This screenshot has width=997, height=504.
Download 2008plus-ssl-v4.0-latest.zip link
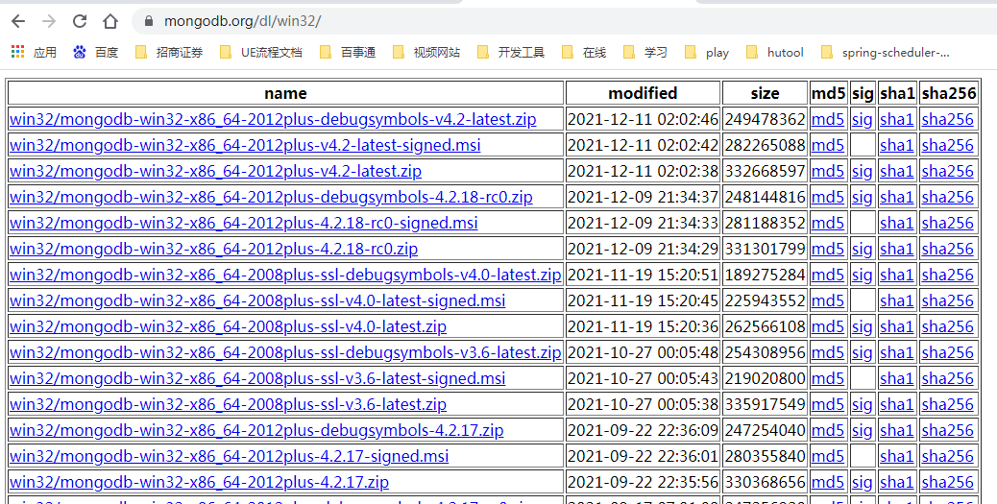(x=229, y=326)
